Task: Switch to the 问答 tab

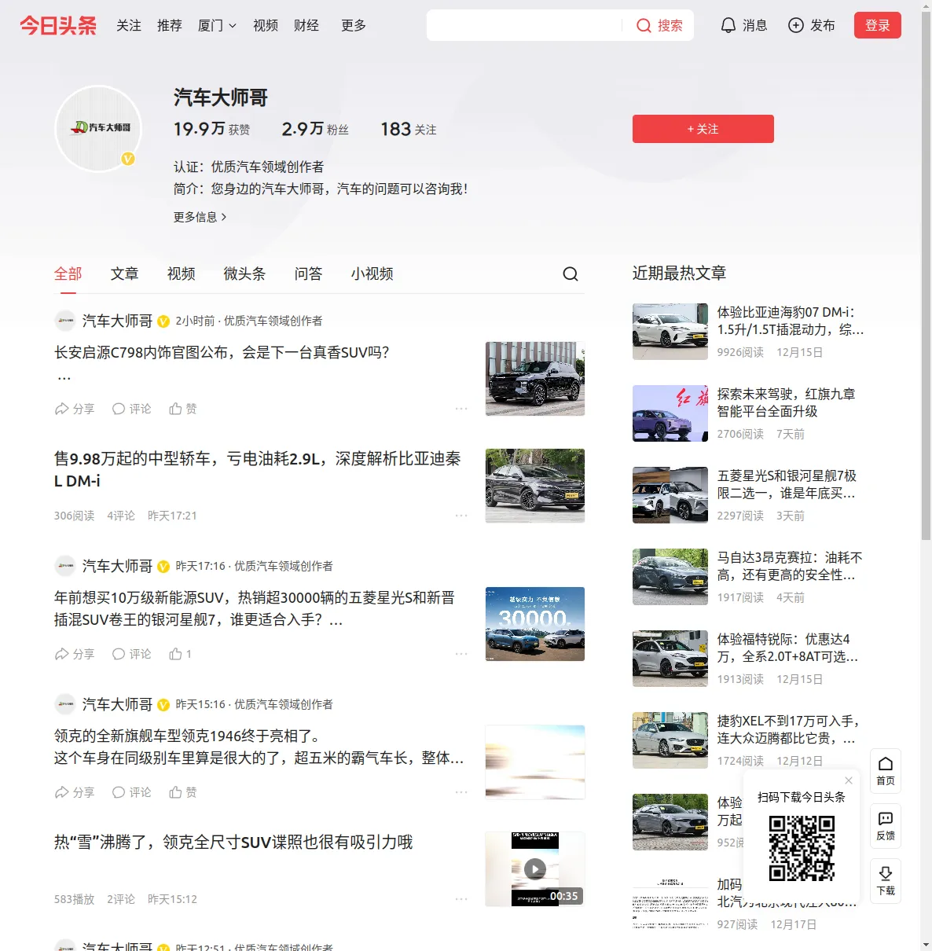Action: (x=309, y=274)
